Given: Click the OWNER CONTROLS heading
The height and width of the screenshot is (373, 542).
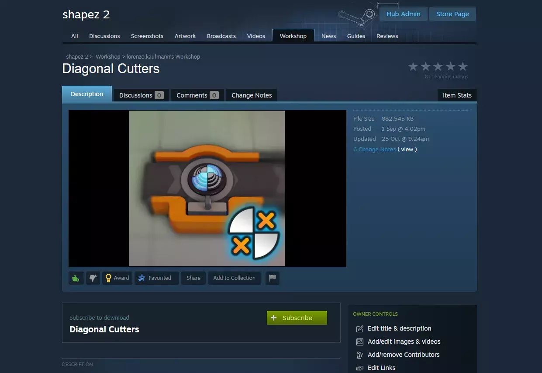Looking at the screenshot, I should coord(375,314).
